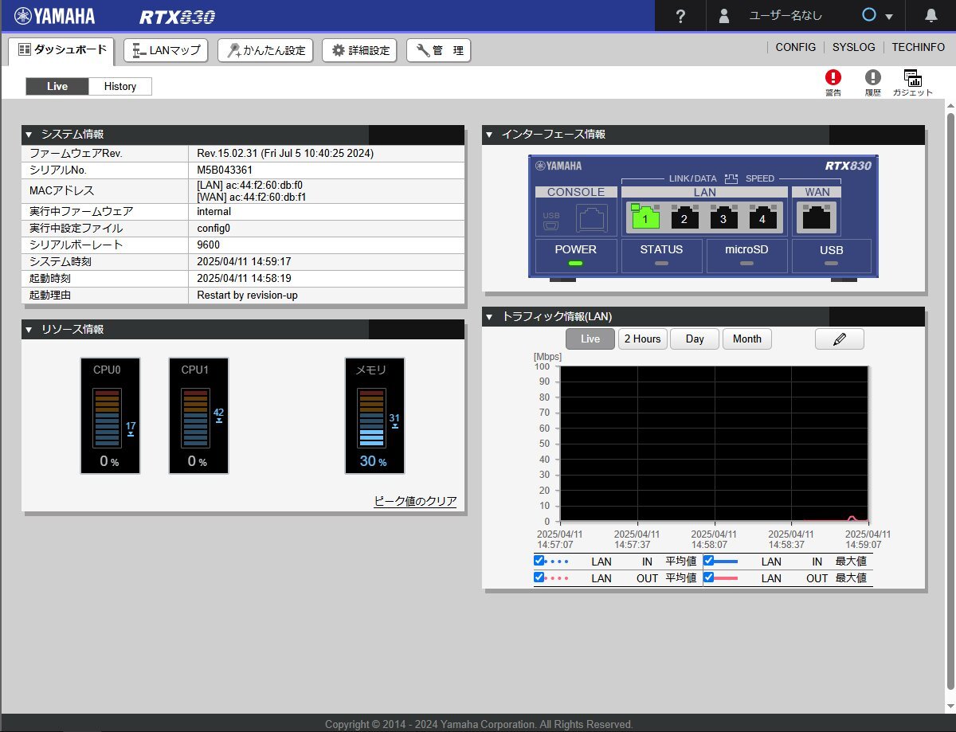Select system time 2025/04/11 14:59:17
This screenshot has height=732, width=956.
point(244,261)
